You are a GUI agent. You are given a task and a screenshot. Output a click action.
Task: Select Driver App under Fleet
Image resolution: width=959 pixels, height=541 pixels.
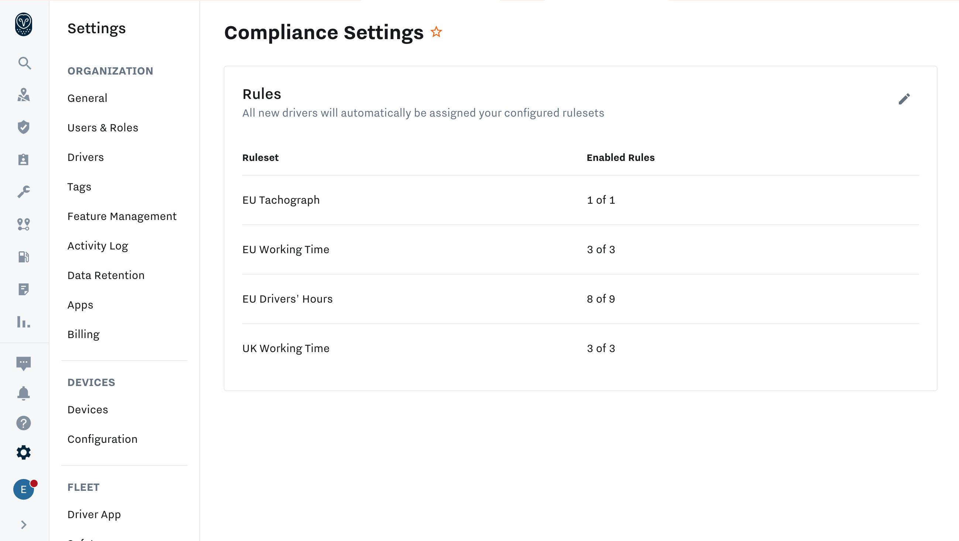(94, 514)
